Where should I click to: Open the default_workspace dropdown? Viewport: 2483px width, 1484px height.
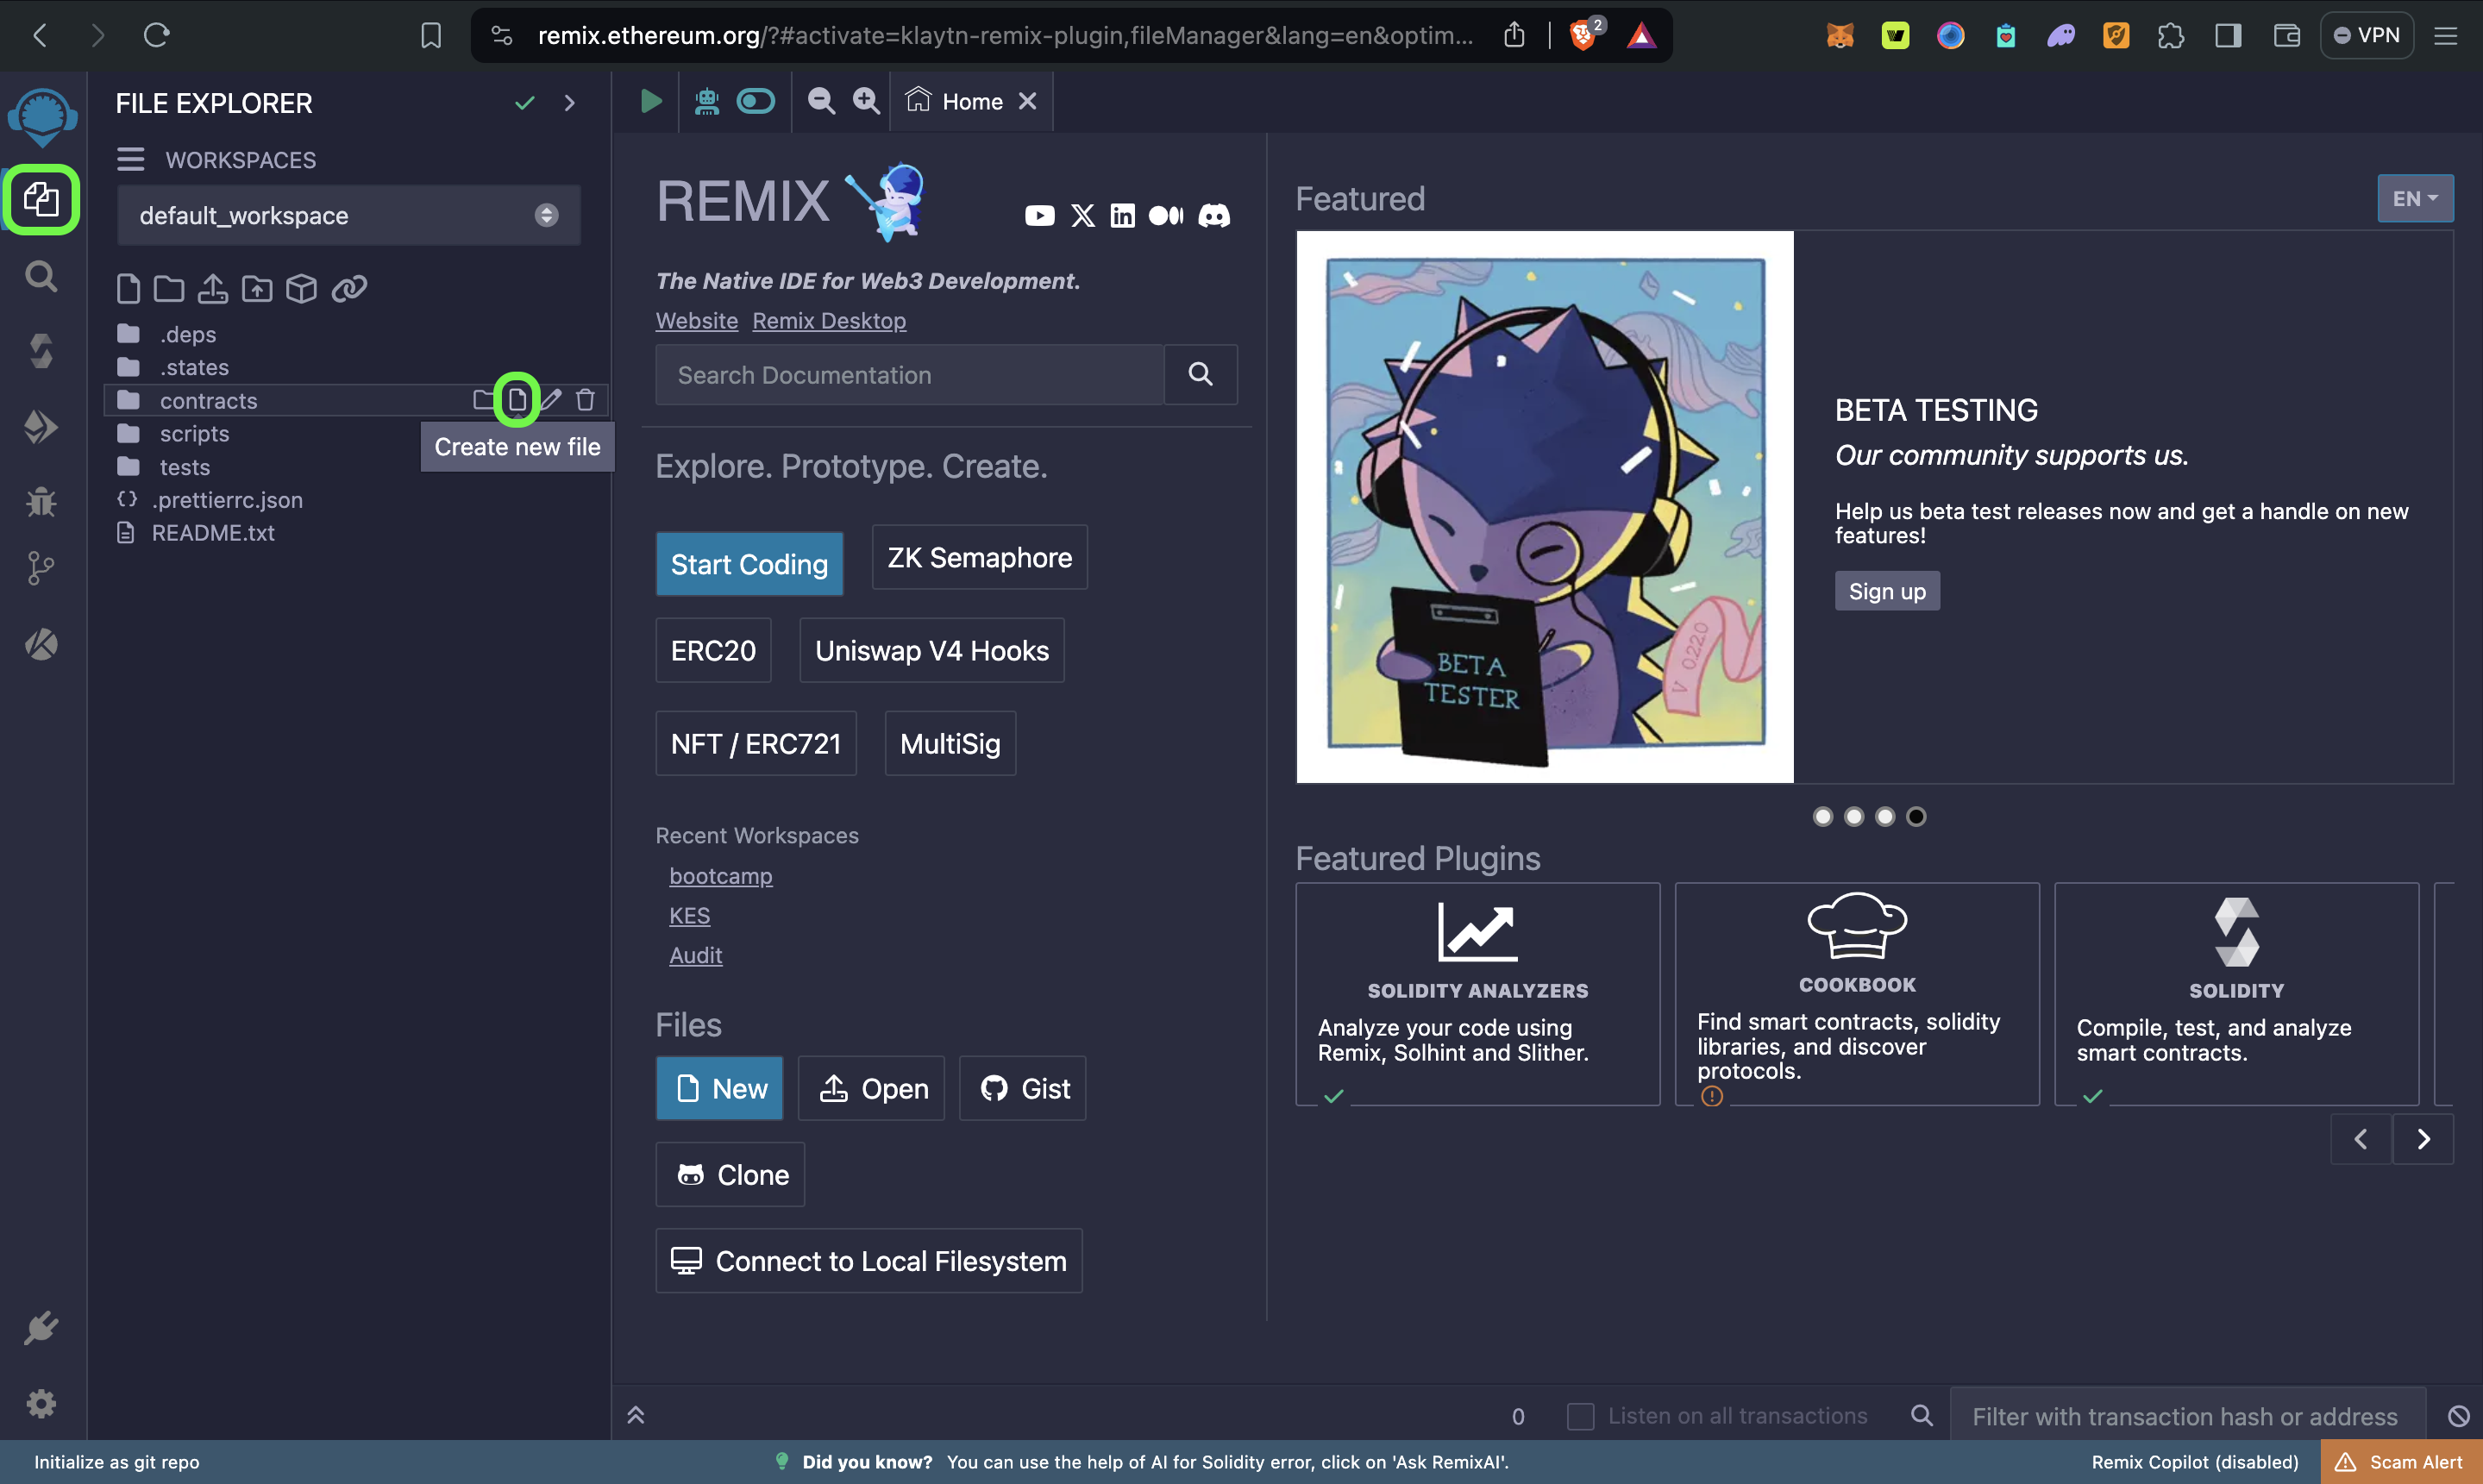point(348,216)
